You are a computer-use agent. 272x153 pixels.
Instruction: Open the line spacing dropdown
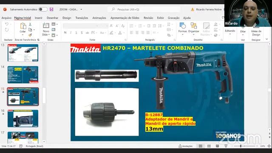[x=161, y=26]
